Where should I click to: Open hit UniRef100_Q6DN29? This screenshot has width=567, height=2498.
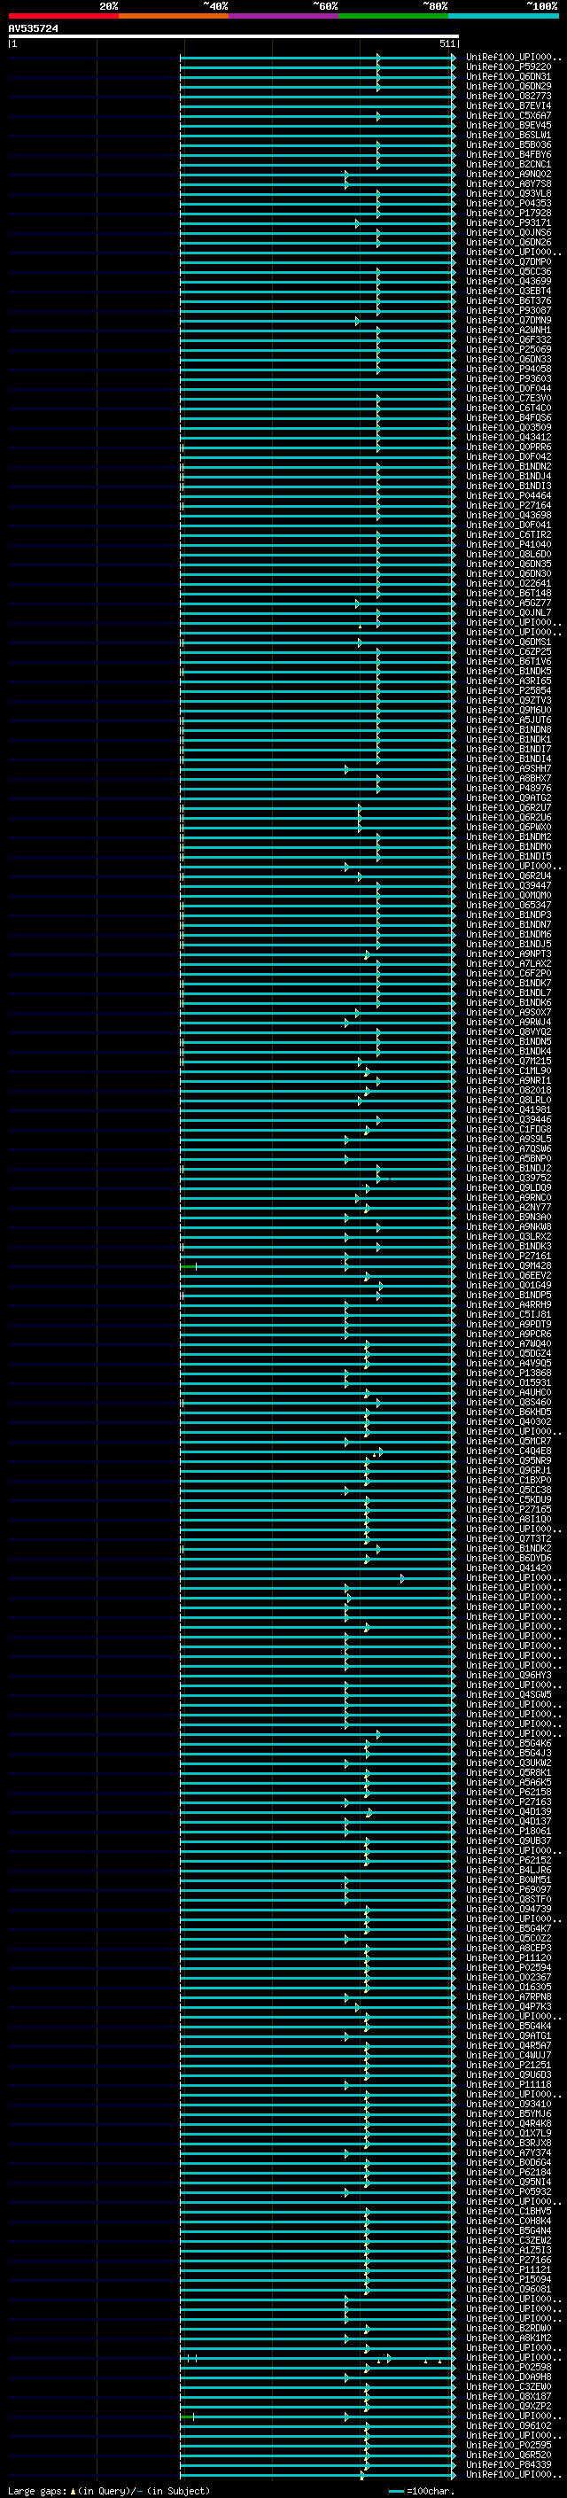pyautogui.click(x=509, y=87)
